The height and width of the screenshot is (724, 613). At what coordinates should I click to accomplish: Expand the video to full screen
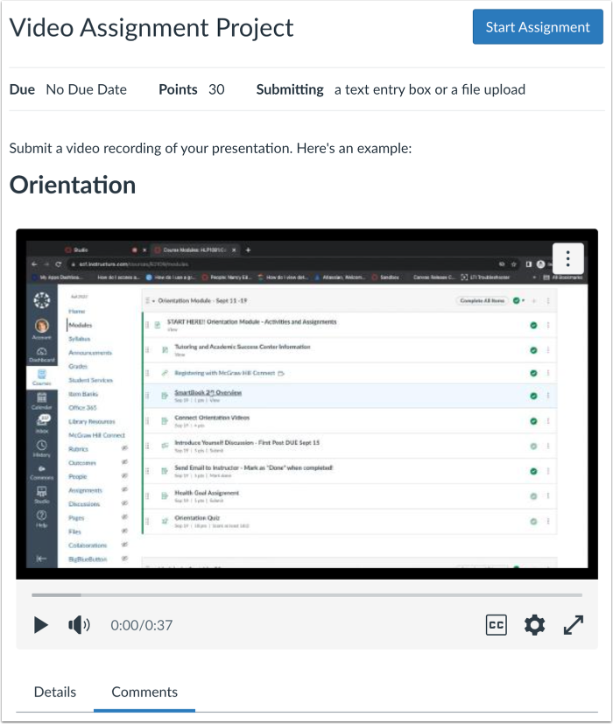[x=574, y=625]
